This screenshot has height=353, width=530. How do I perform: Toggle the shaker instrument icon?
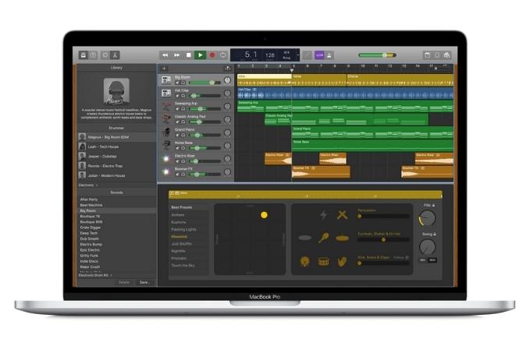[323, 238]
